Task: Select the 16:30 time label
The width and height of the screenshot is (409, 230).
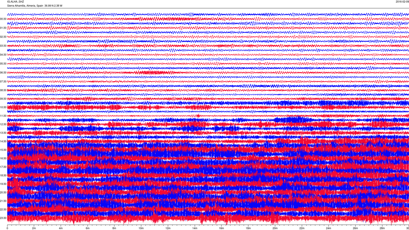Action: [x=3, y=158]
